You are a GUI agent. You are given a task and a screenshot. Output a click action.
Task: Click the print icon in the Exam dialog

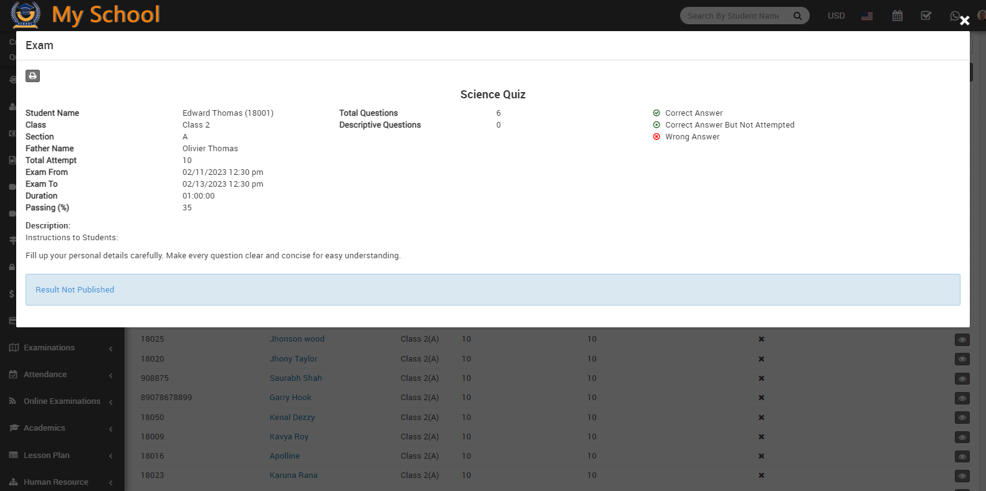(32, 76)
